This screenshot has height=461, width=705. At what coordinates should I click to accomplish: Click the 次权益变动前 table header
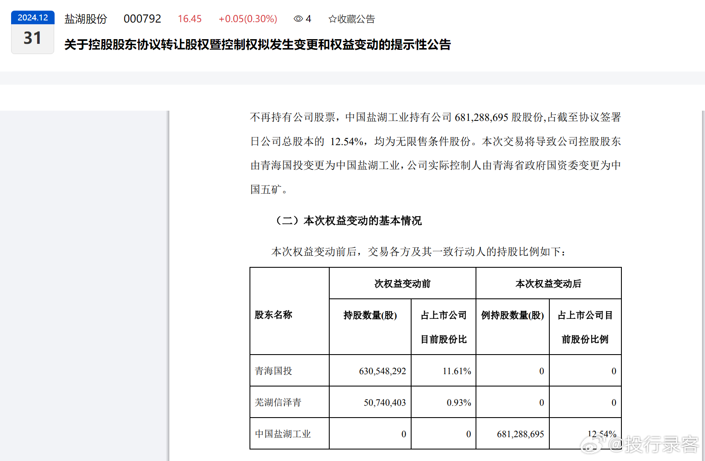pyautogui.click(x=403, y=283)
